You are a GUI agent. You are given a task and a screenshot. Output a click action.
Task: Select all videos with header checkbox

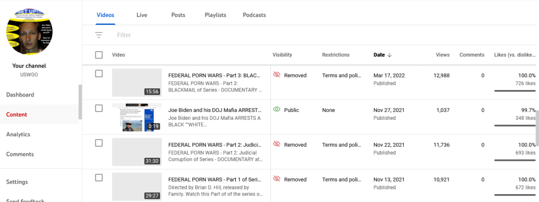tap(98, 55)
